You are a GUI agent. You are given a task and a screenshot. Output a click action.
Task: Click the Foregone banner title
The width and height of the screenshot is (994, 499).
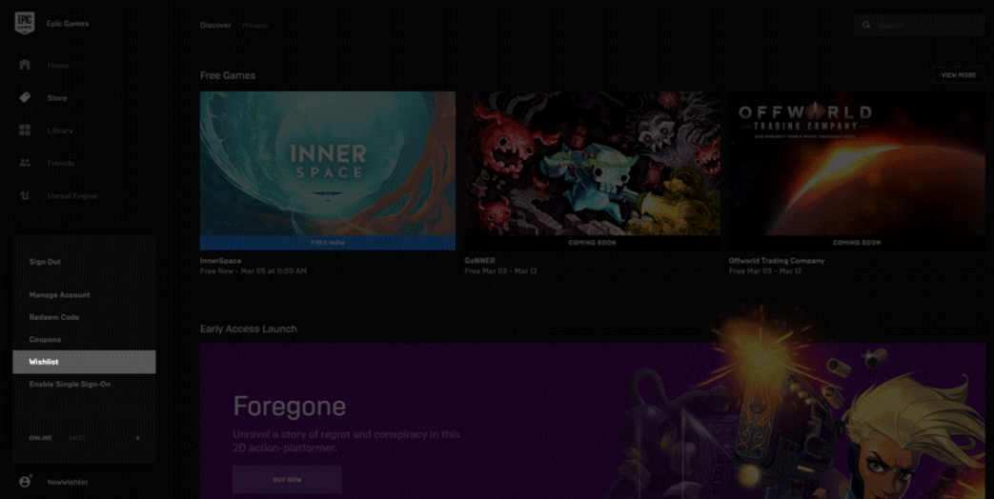[290, 407]
